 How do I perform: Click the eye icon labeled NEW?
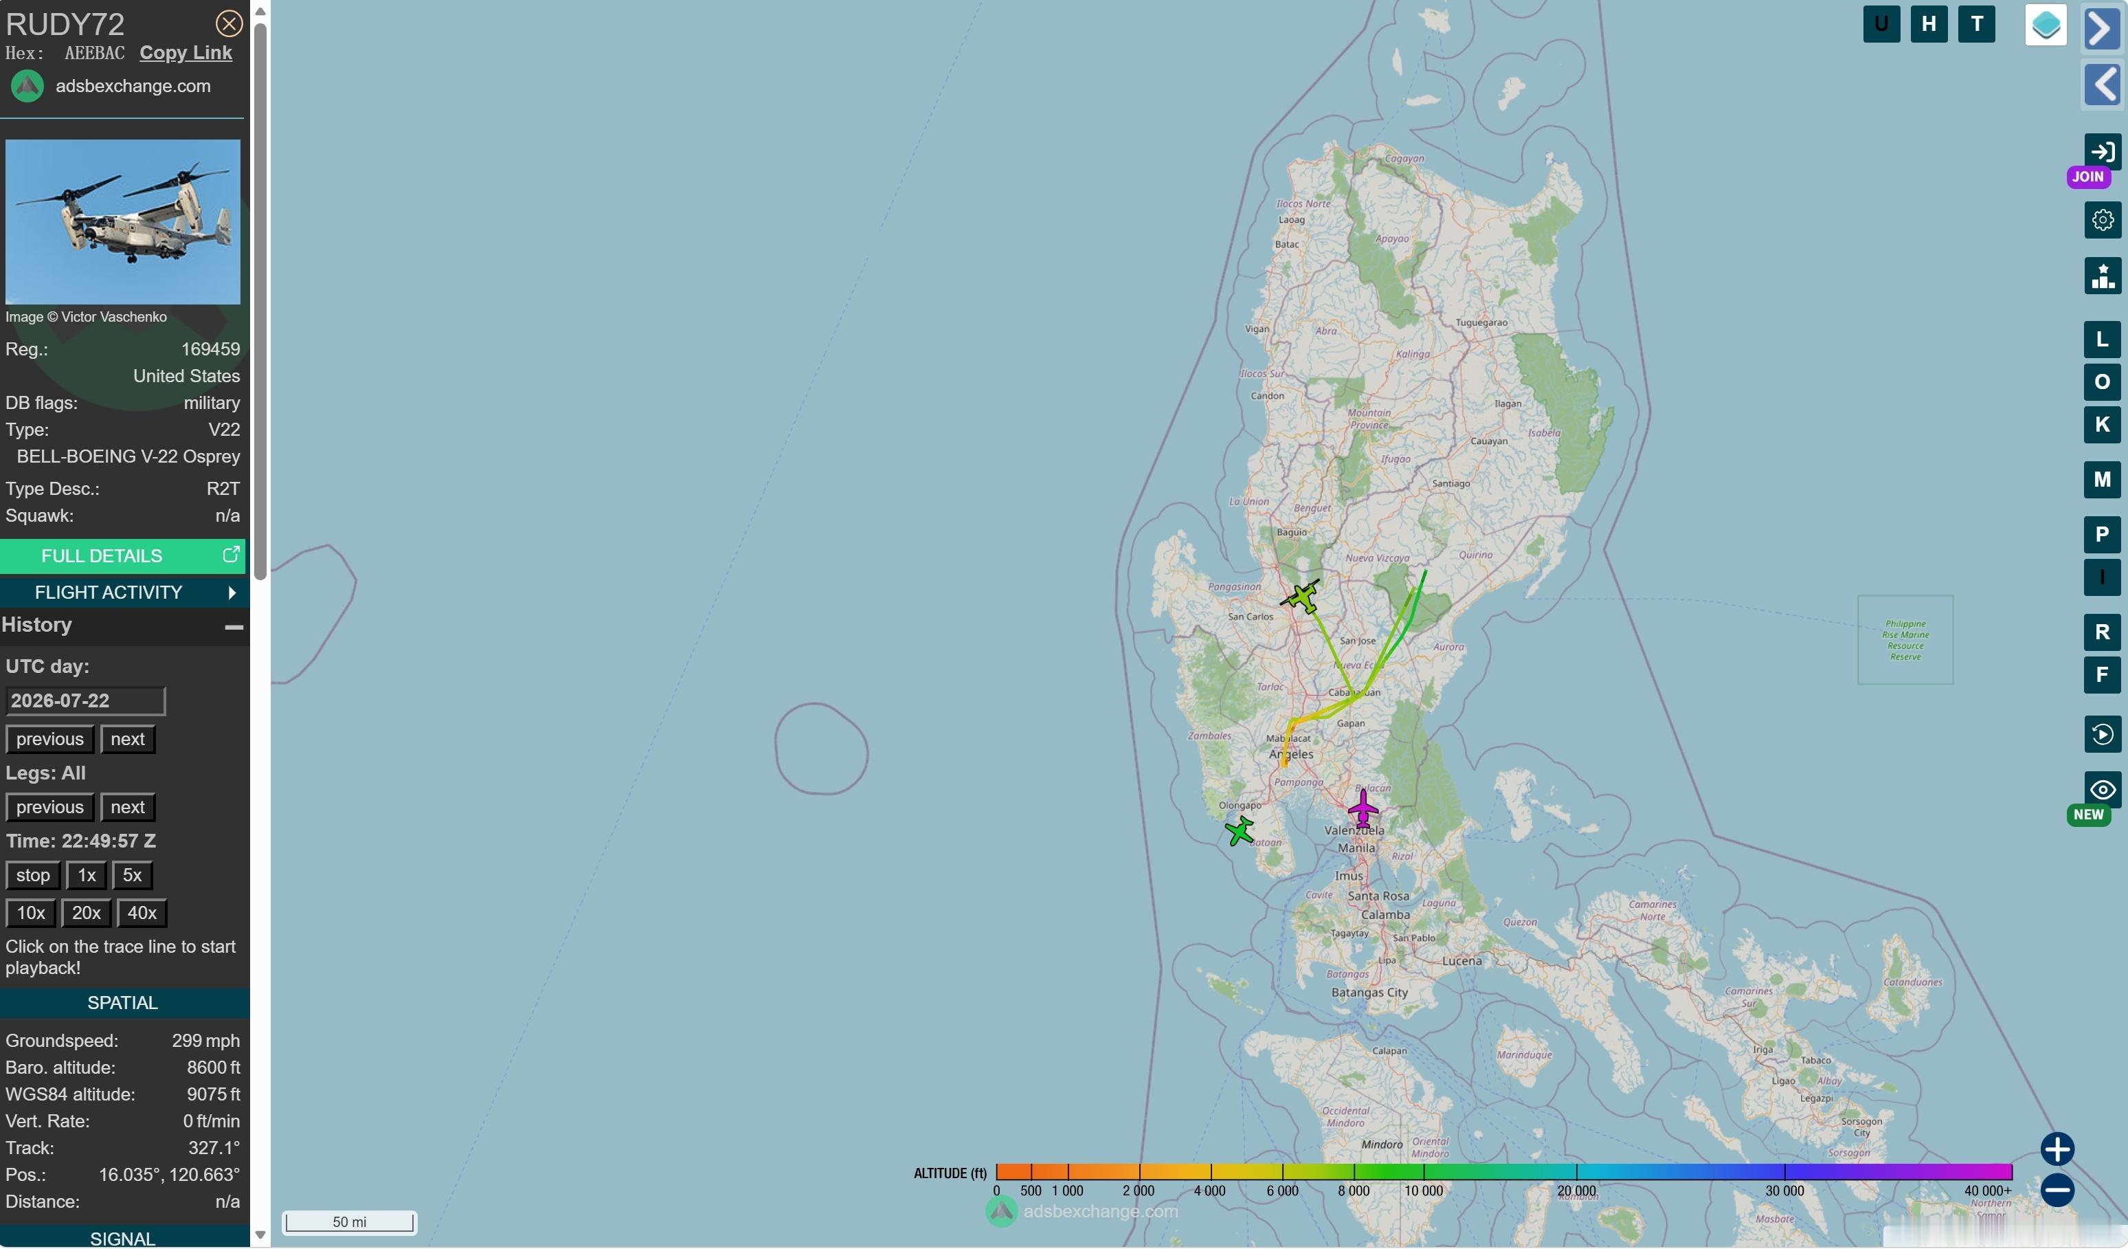2103,790
